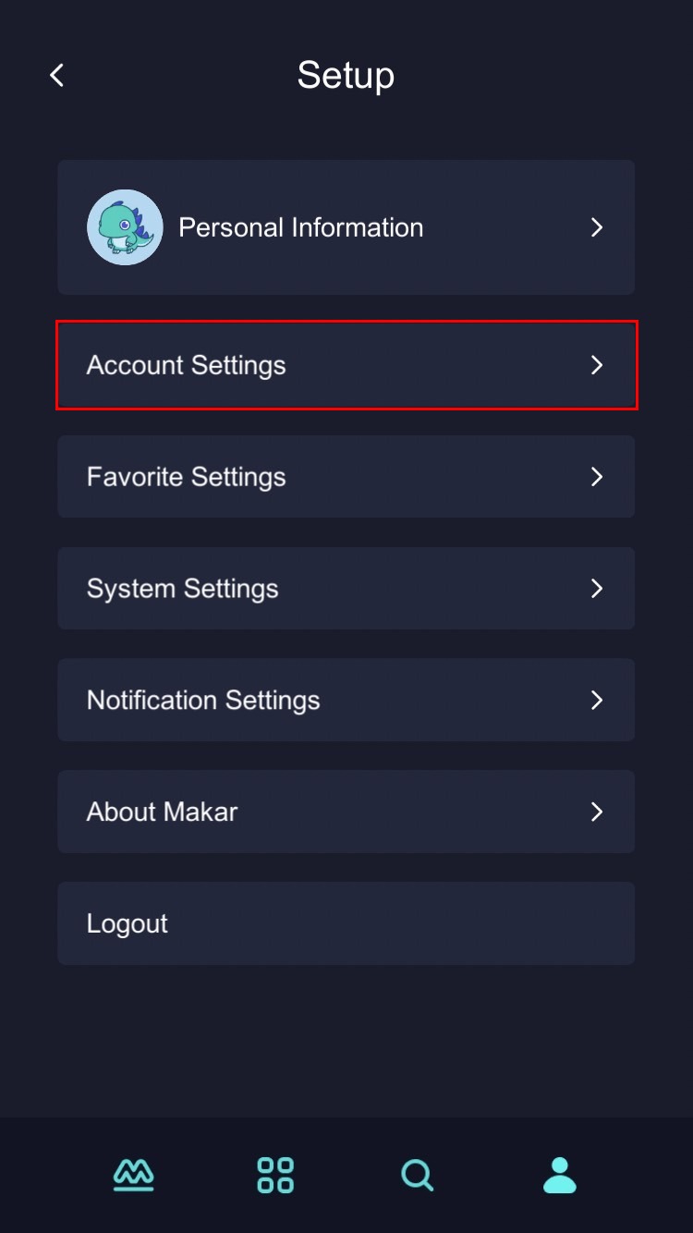
Task: Open Personal Information
Action: (300, 227)
